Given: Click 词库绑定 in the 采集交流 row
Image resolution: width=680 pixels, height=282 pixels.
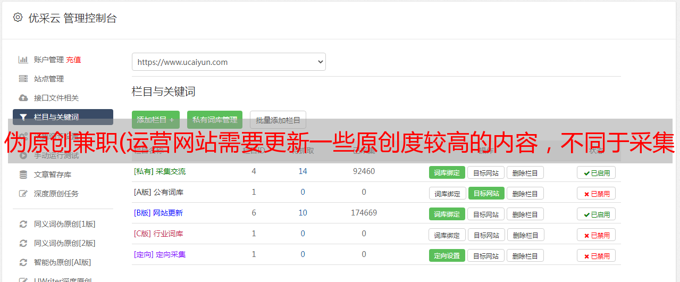Looking at the screenshot, I should click(x=447, y=172).
